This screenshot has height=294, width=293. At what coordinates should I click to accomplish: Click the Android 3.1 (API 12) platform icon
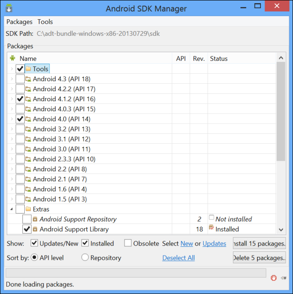point(28,139)
